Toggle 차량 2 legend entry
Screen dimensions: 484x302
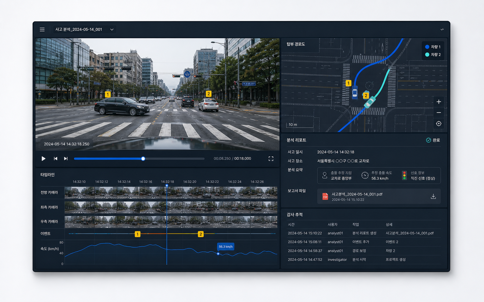click(433, 54)
